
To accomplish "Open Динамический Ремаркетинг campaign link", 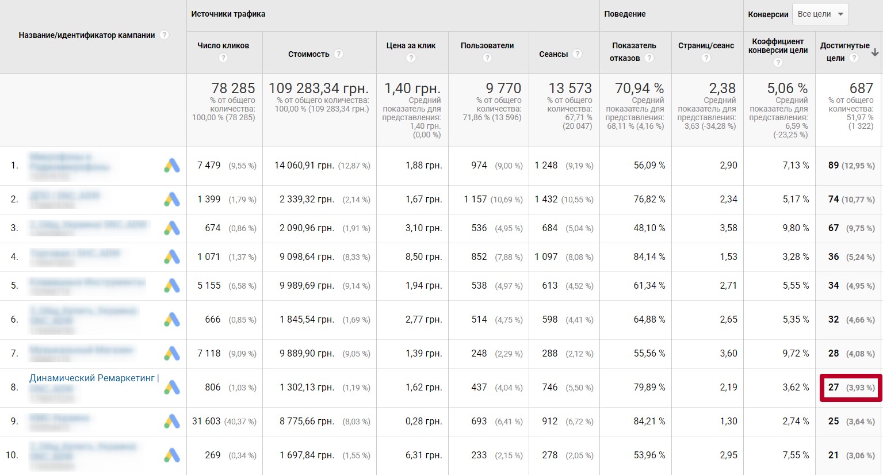I will pos(94,378).
